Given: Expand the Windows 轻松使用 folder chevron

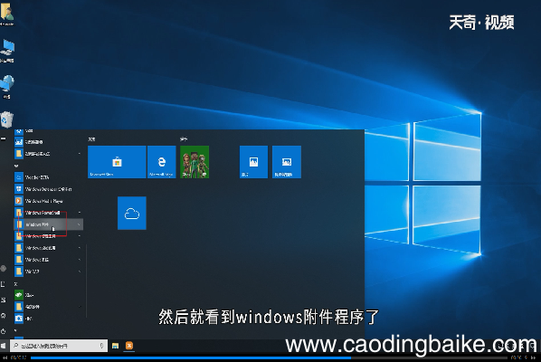Looking at the screenshot, I should coord(79,248).
